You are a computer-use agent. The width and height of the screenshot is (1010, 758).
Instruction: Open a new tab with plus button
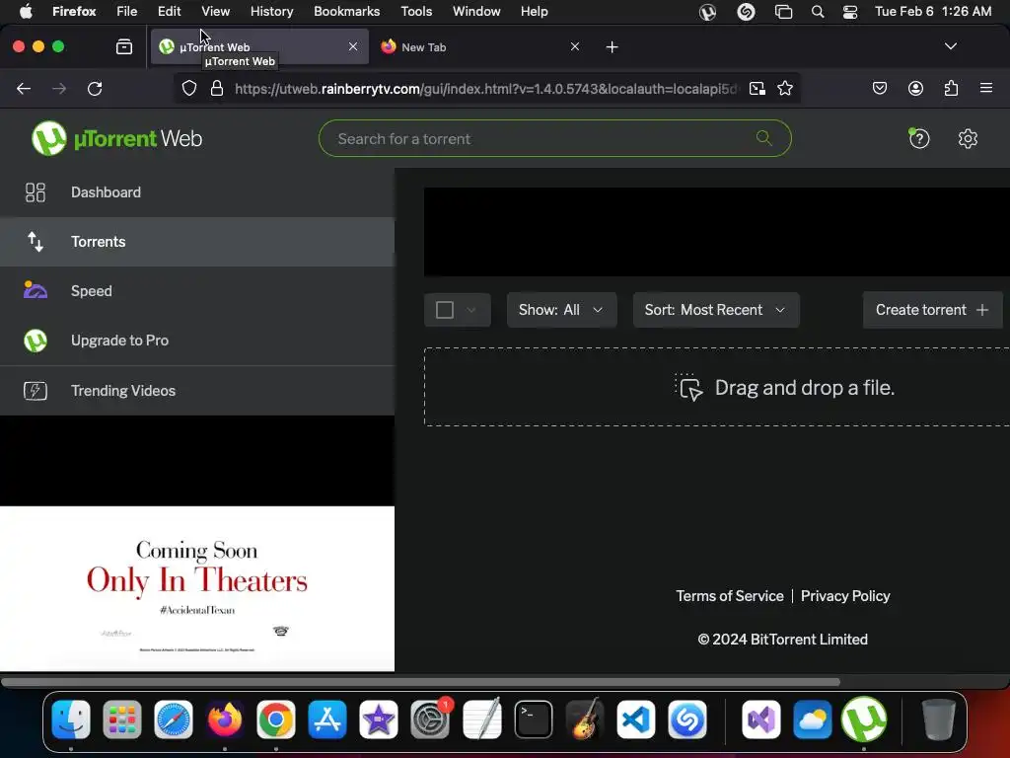point(612,47)
